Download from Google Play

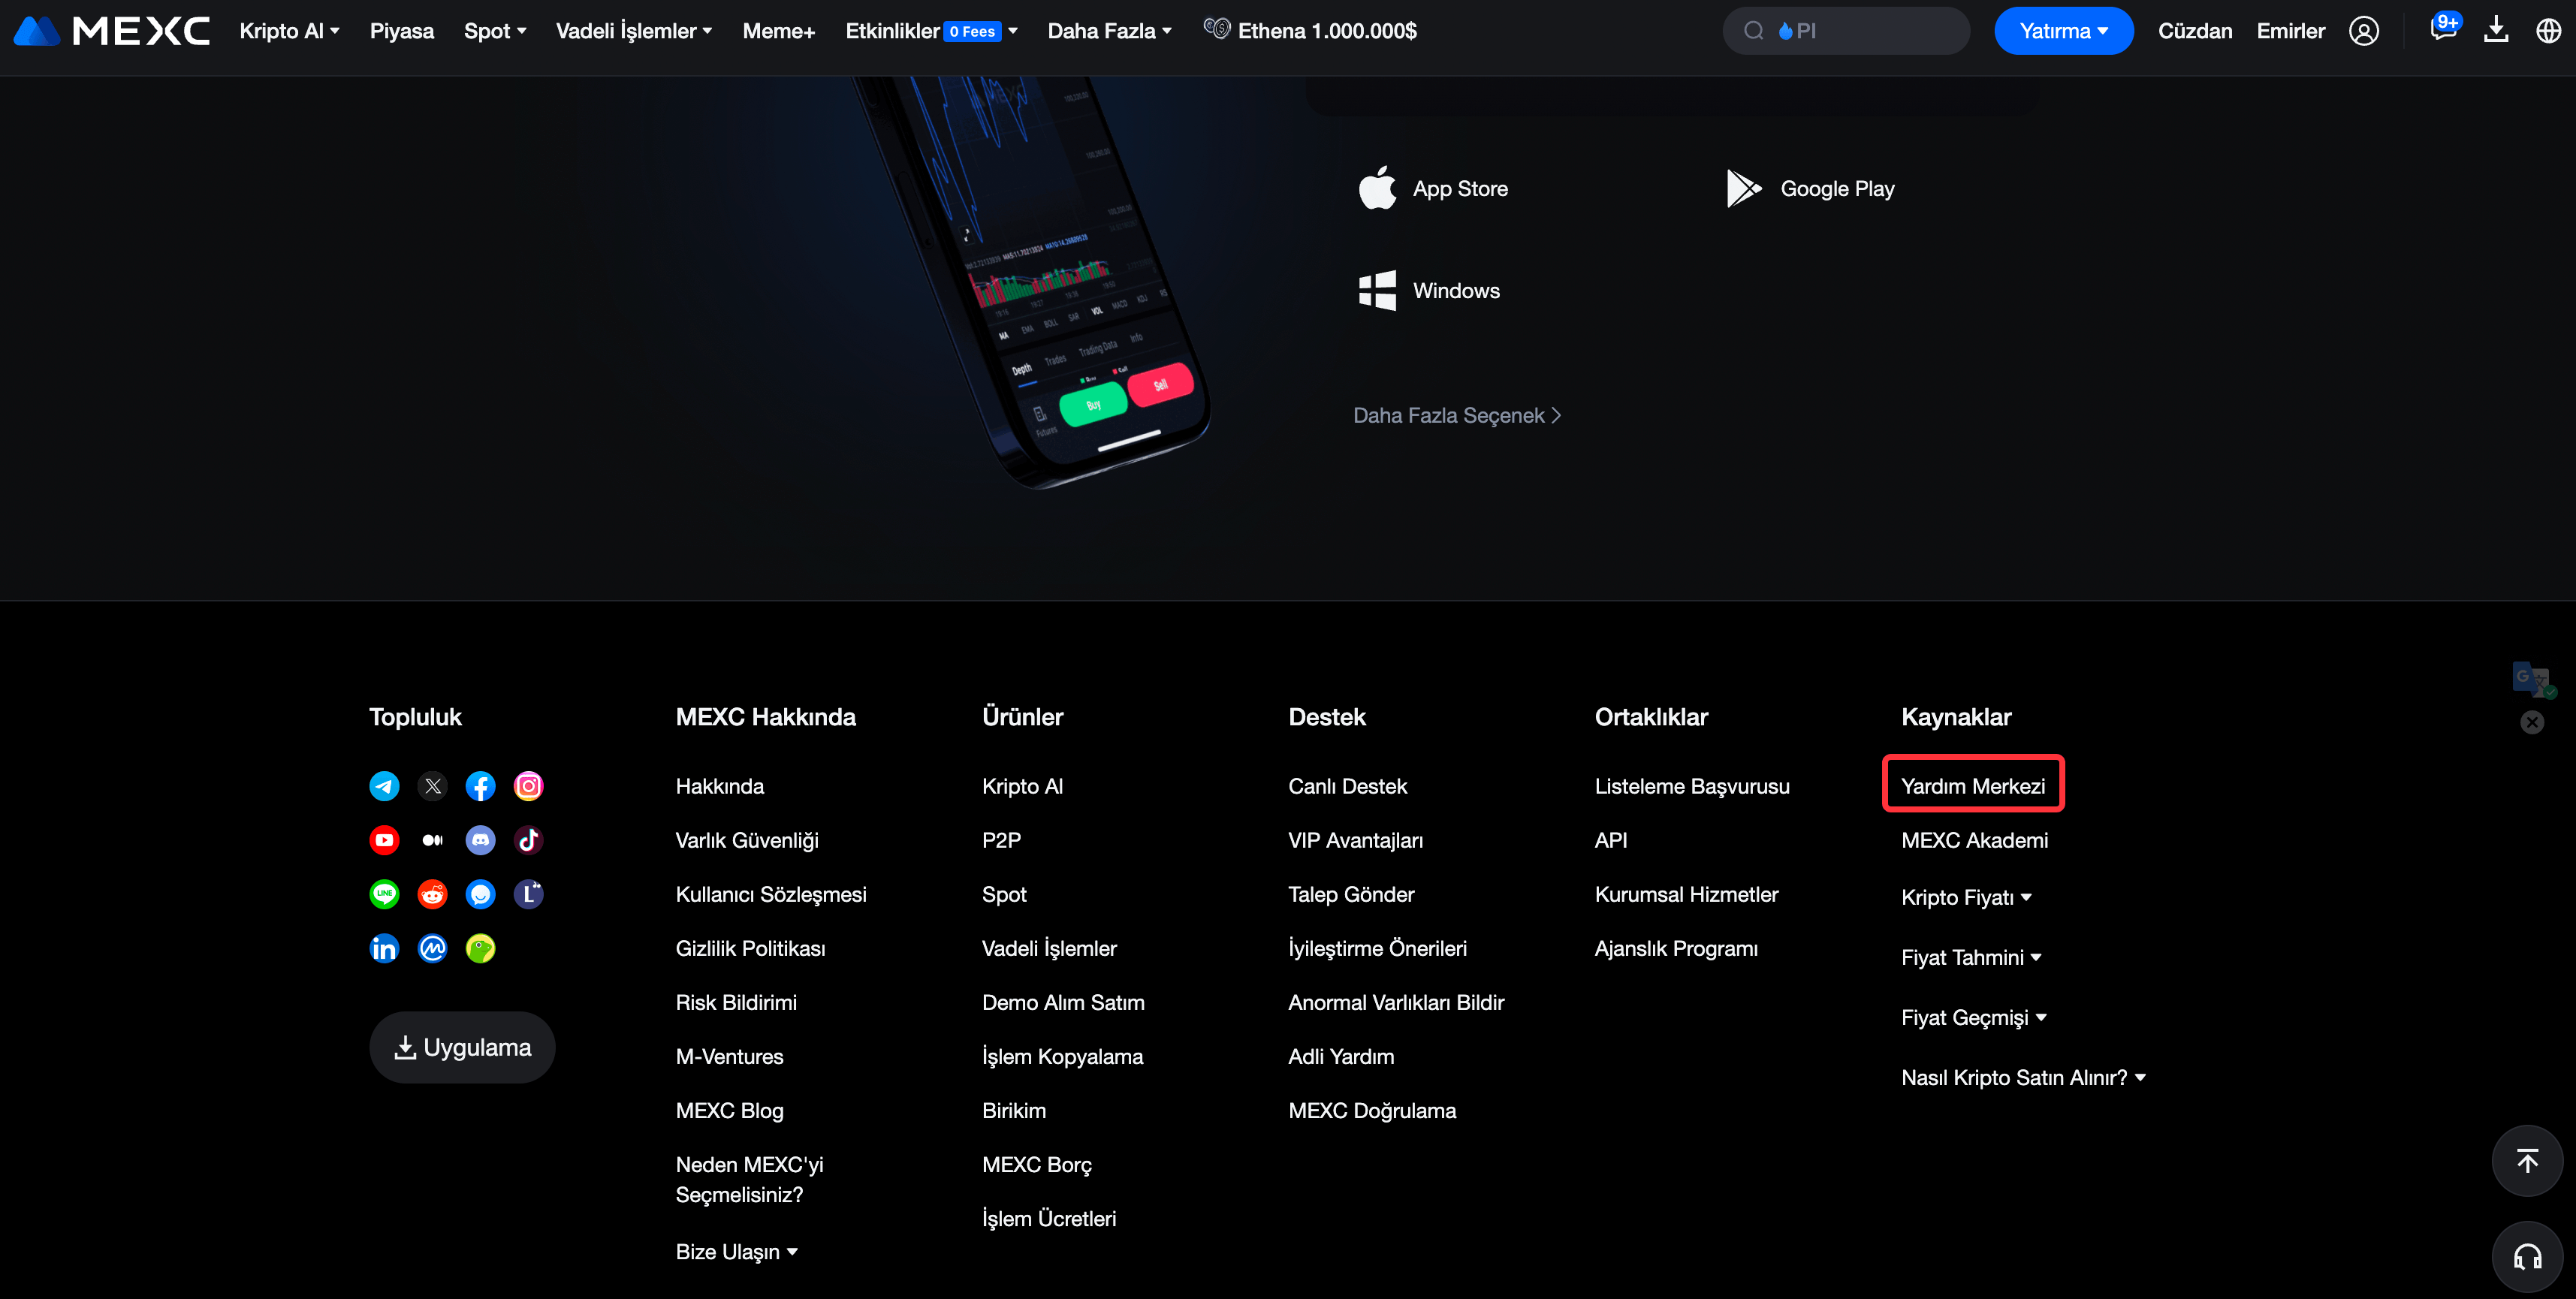(1810, 188)
